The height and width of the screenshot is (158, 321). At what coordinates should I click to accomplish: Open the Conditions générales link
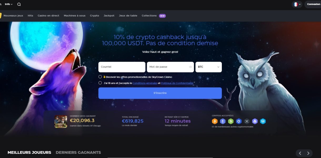point(145,83)
